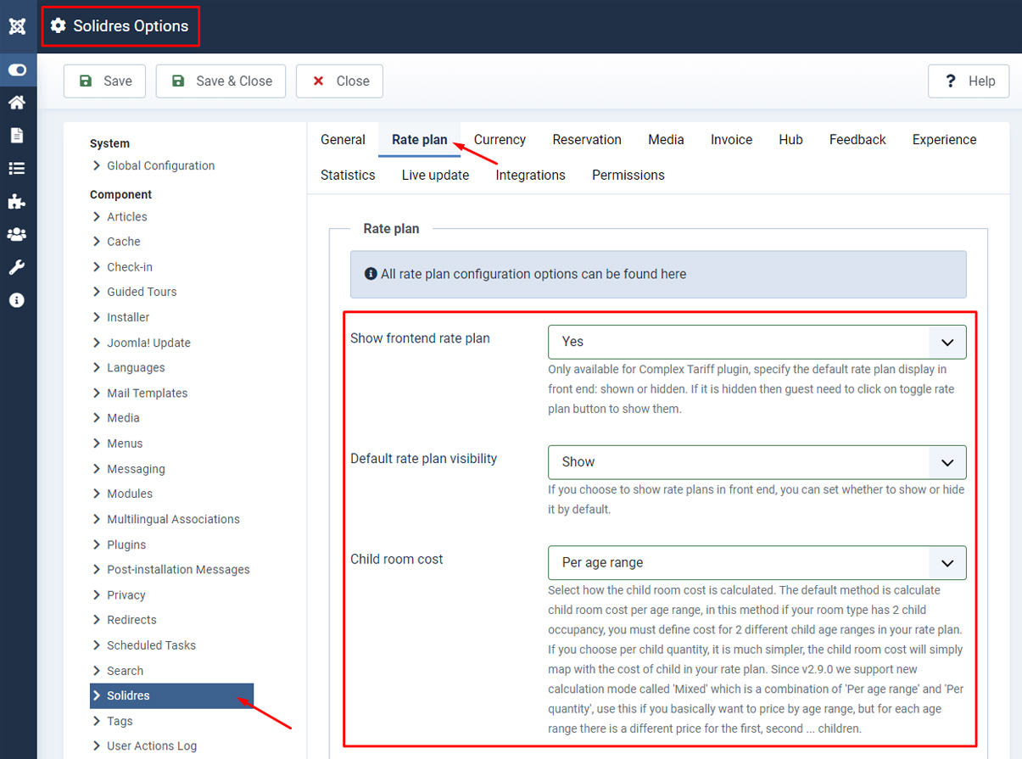
Task: Click the Save & Close button
Action: click(x=221, y=81)
